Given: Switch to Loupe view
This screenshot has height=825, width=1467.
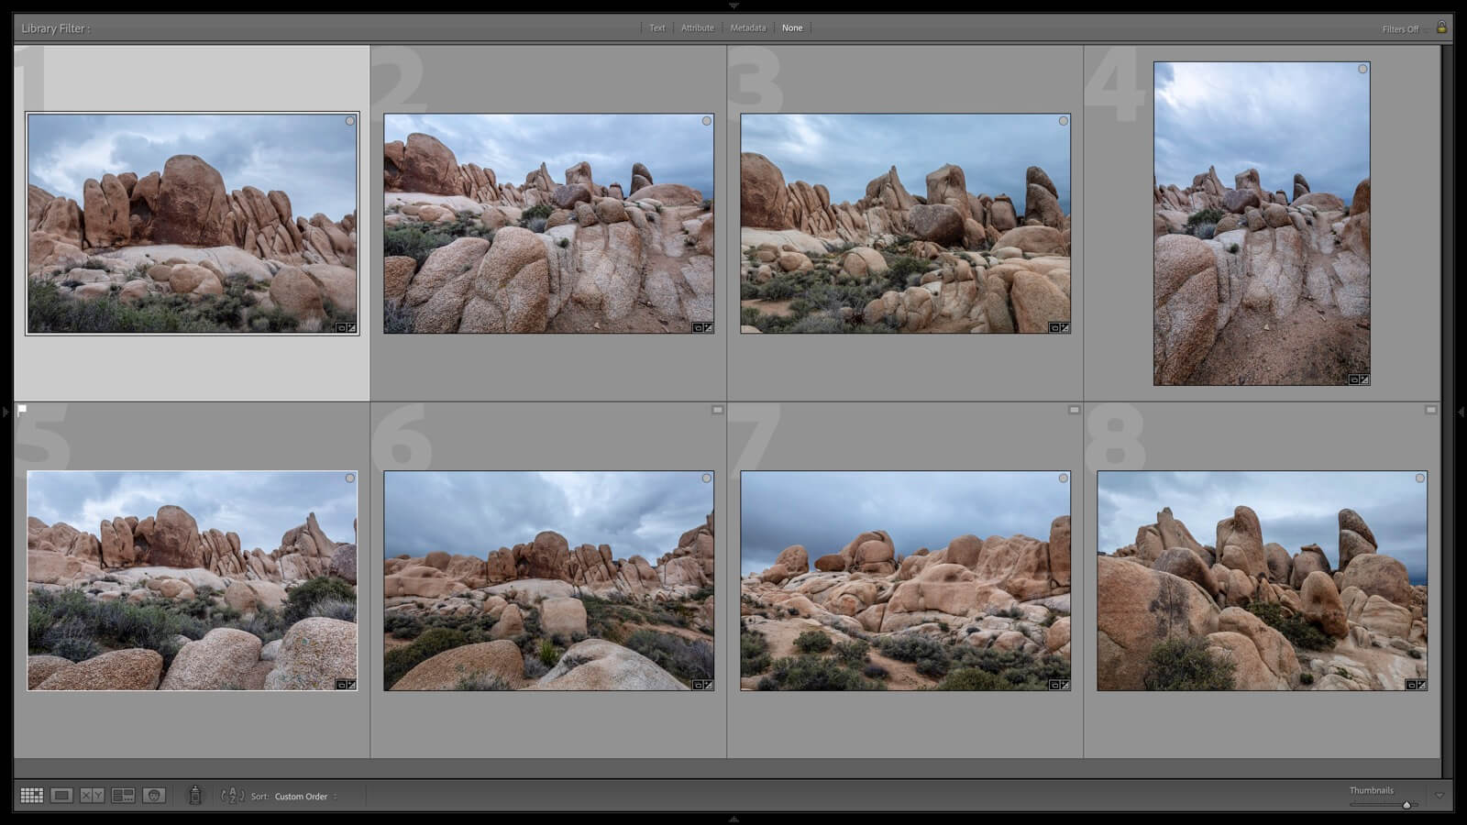Looking at the screenshot, I should point(61,796).
